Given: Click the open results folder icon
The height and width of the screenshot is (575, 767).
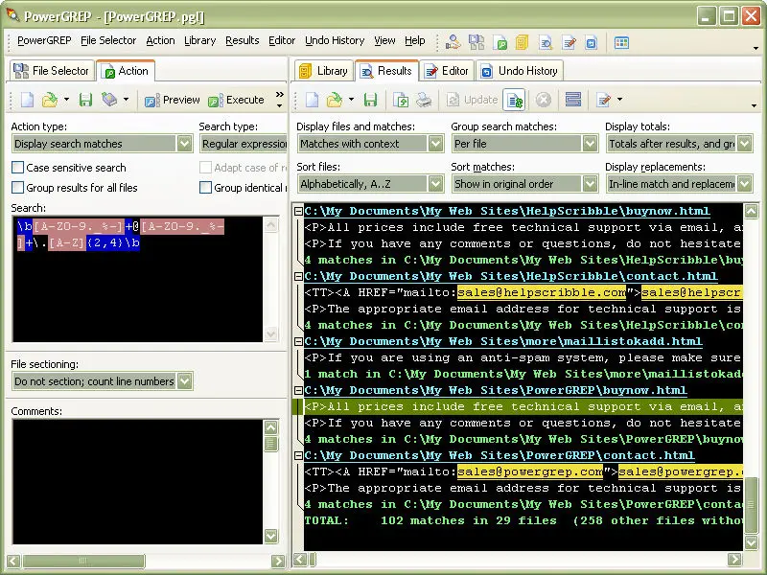Looking at the screenshot, I should click(334, 100).
